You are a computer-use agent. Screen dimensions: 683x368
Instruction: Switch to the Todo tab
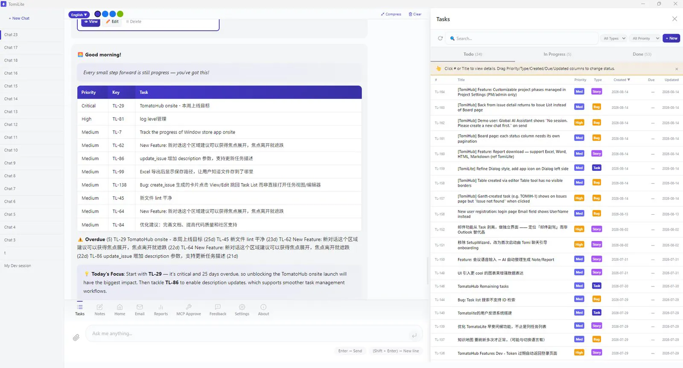point(473,54)
